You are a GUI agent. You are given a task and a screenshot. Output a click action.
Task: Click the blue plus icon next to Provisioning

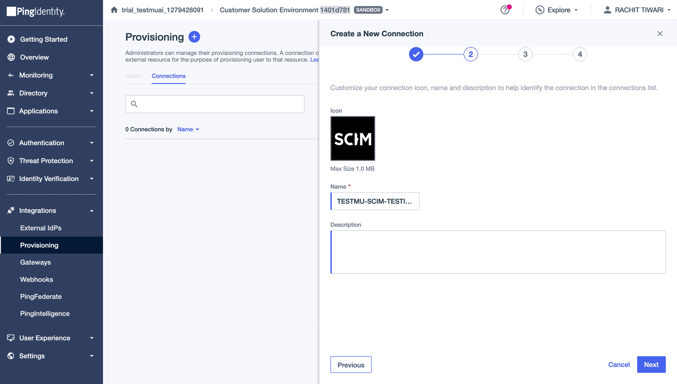pyautogui.click(x=194, y=36)
